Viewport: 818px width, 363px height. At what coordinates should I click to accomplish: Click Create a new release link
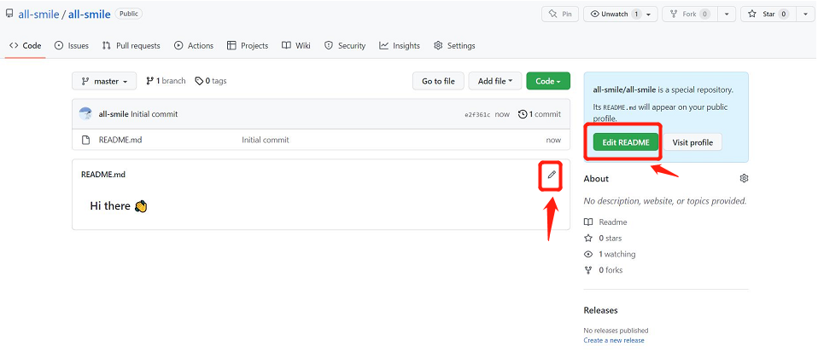click(614, 341)
